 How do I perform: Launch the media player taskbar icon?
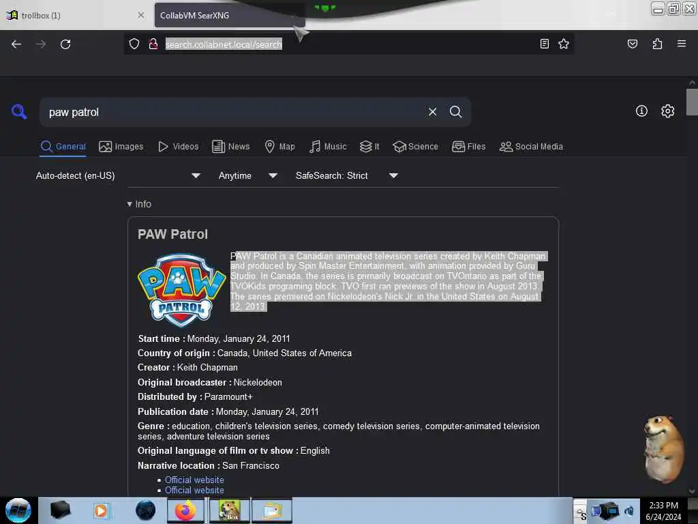pos(102,510)
